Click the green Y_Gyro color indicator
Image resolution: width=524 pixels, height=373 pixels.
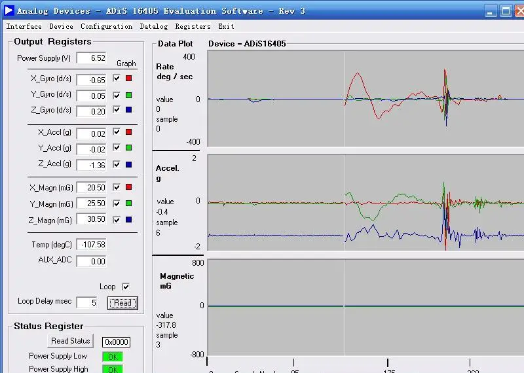click(129, 95)
